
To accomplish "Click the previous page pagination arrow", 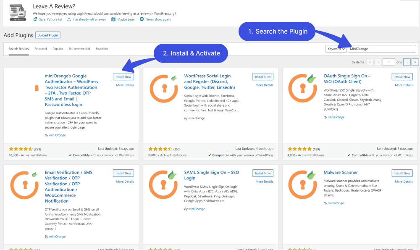I will click(378, 62).
